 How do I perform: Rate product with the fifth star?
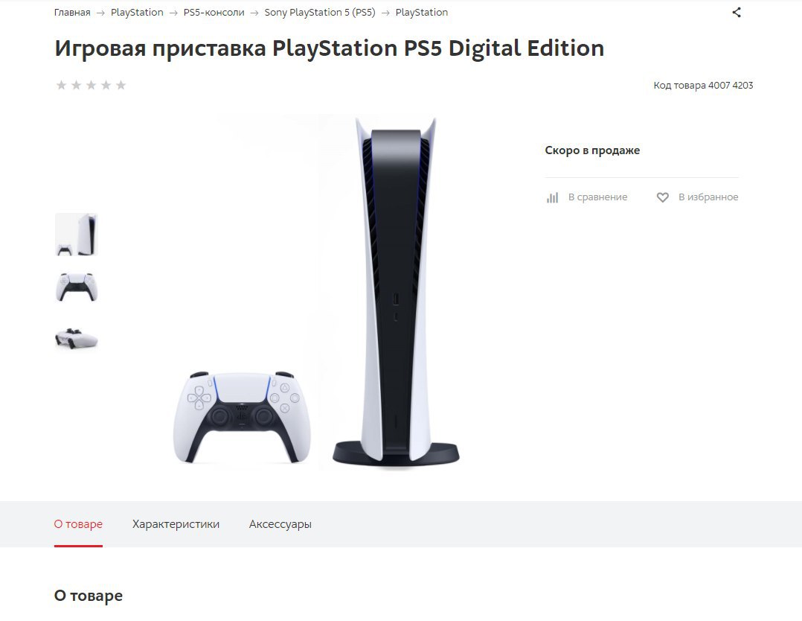(x=121, y=85)
